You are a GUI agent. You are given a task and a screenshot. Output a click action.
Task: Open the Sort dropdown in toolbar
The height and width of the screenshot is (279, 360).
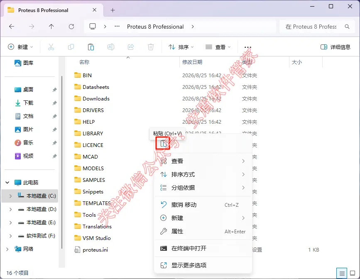click(x=181, y=47)
